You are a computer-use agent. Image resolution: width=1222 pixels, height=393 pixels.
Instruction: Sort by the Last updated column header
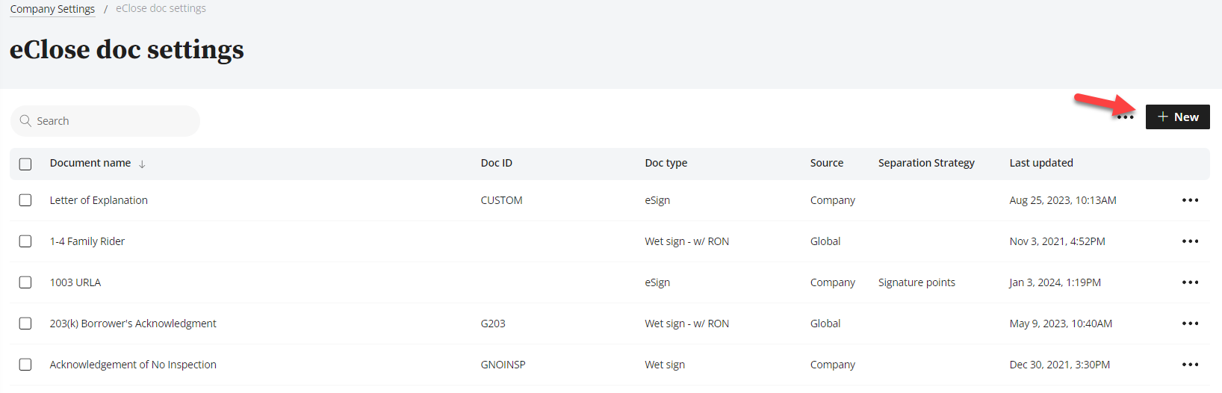pyautogui.click(x=1040, y=163)
